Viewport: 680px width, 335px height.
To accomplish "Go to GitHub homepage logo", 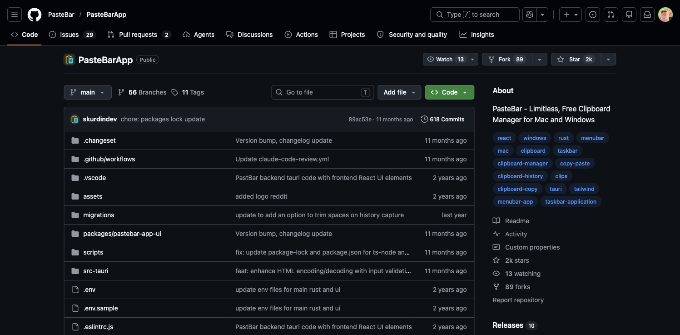I will coord(35,15).
